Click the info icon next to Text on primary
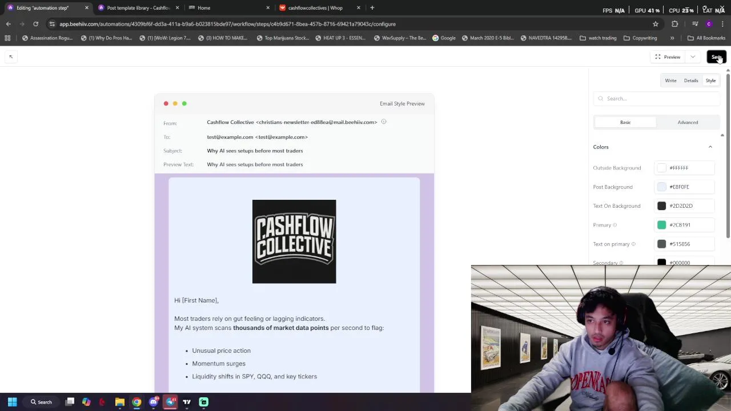This screenshot has height=411, width=731. point(633,244)
